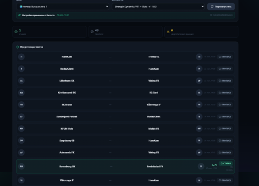Screen dimensions: 259x186
Task: Click the shield icon beside Предстоящие матчи
Action: [18, 47]
